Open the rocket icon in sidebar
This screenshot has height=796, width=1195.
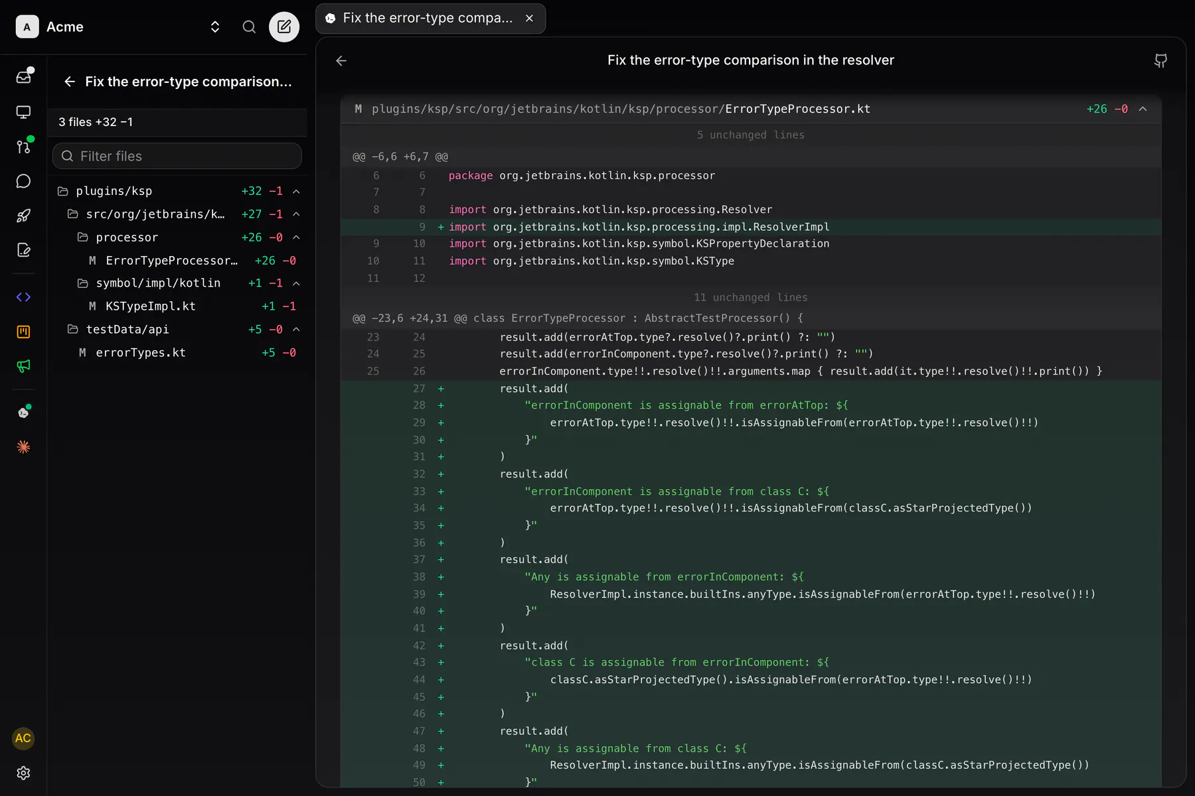click(x=23, y=216)
